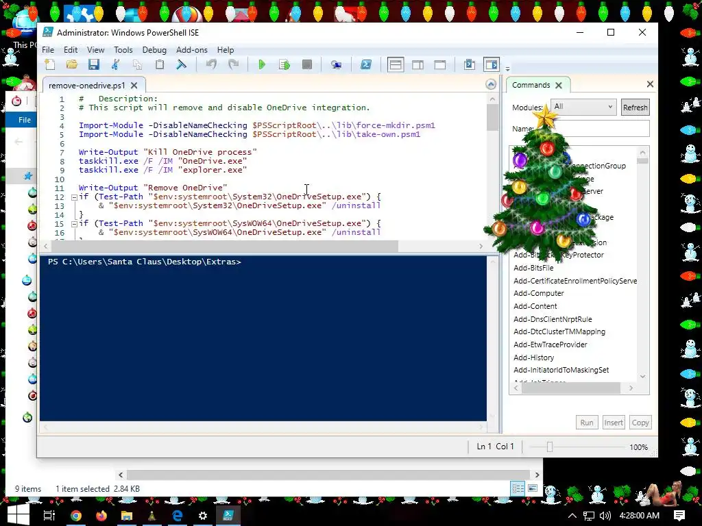Show the Command Window icon

469,65
